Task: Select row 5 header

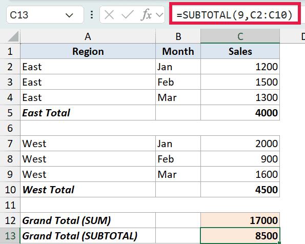Action: click(x=10, y=113)
